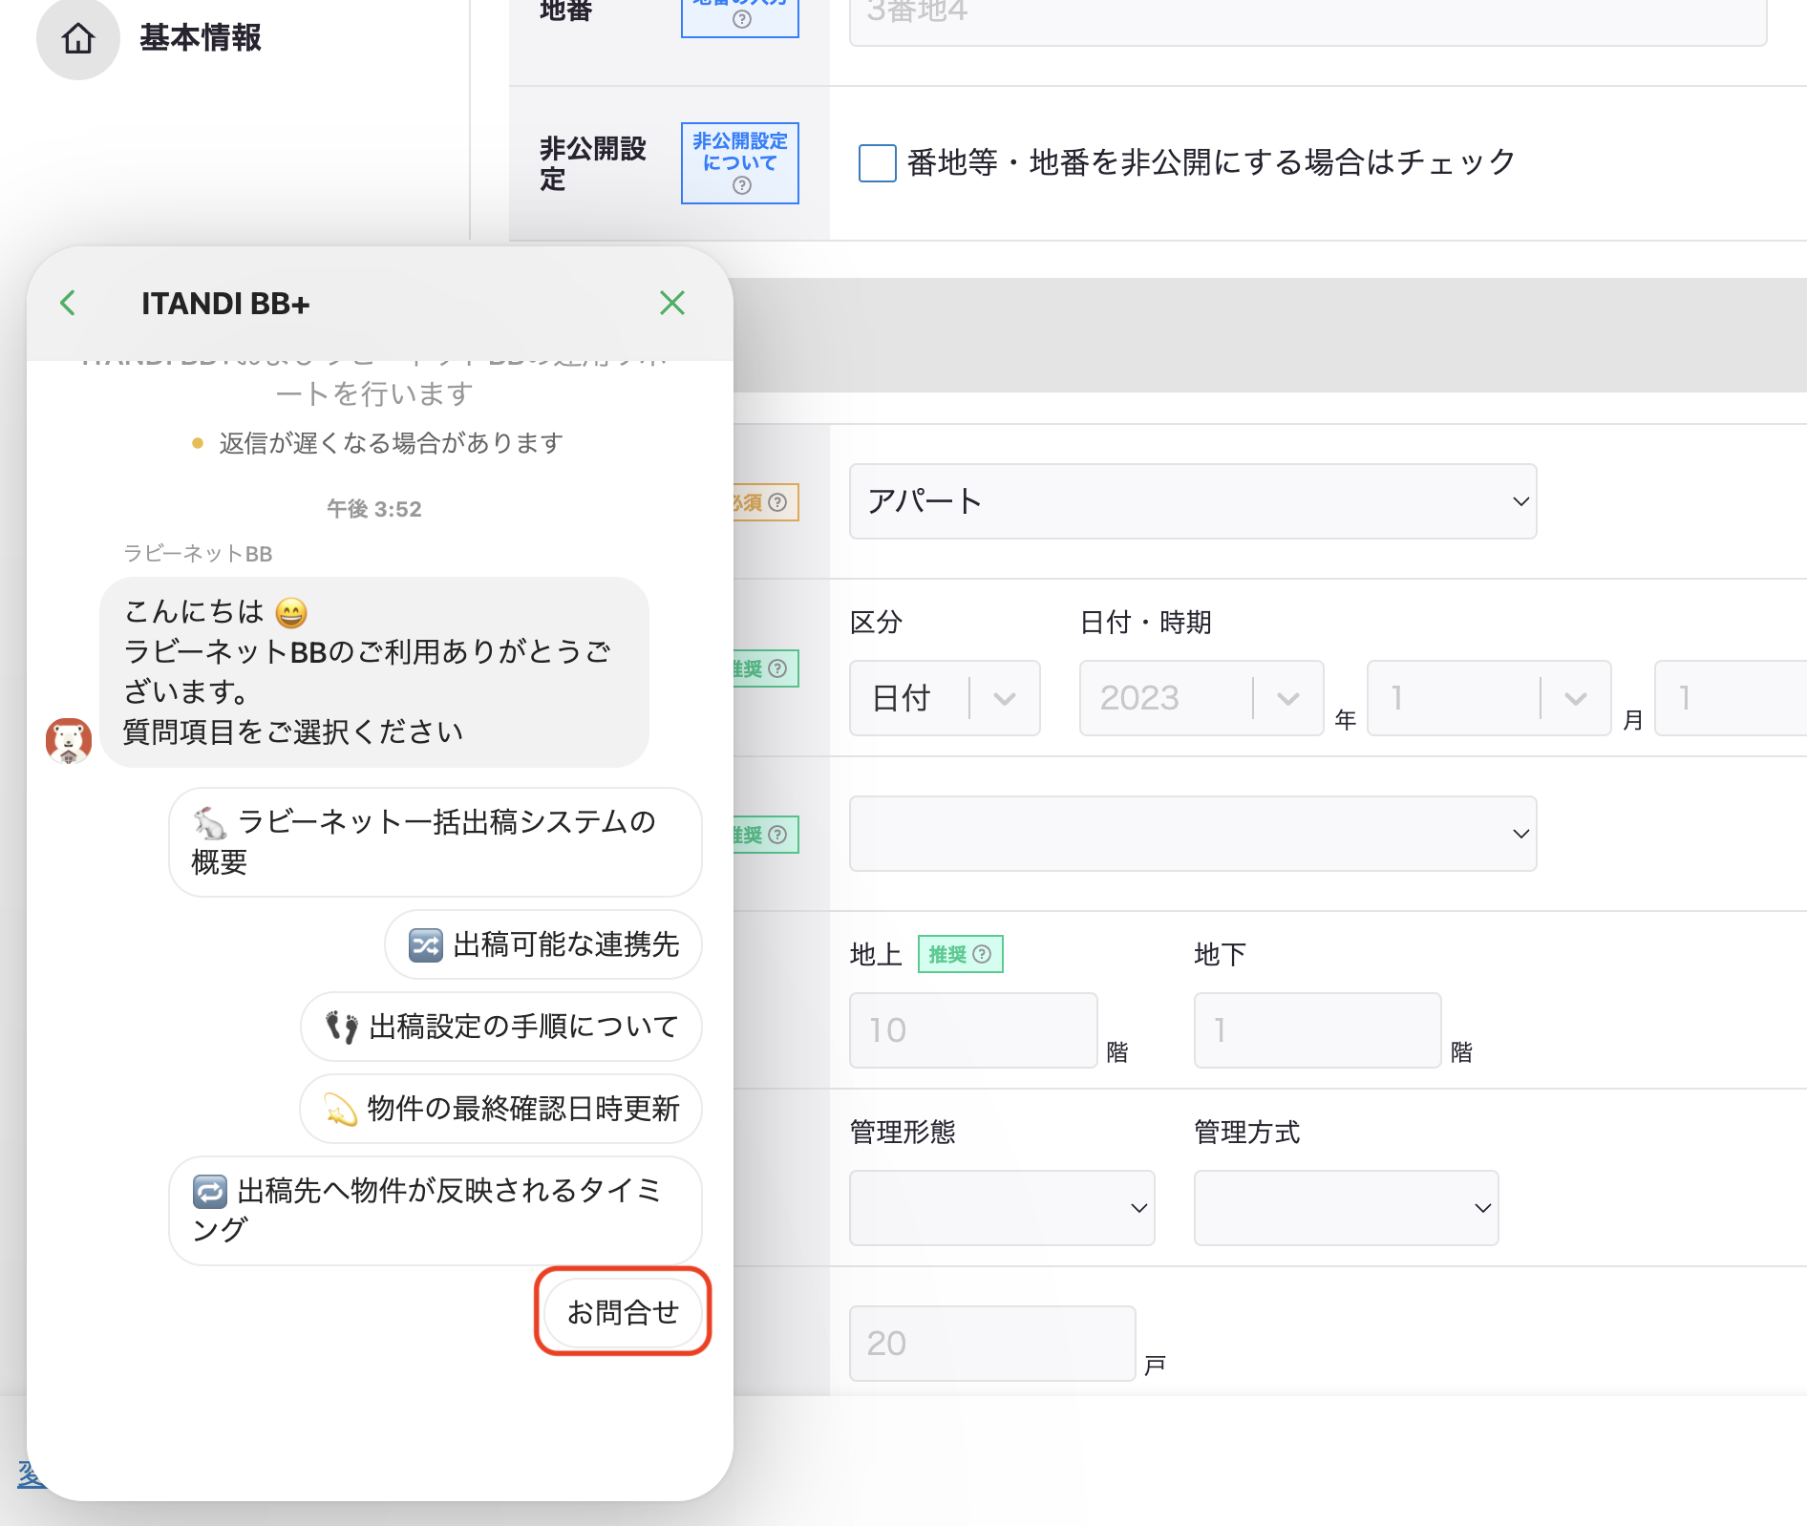The height and width of the screenshot is (1526, 1807).
Task: Open the month dropdown before 月
Action: 1489,698
